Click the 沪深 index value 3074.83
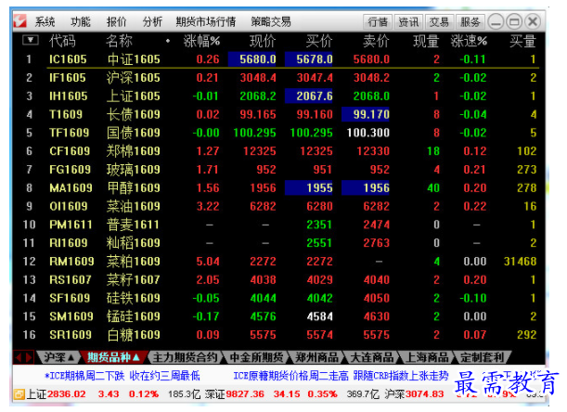 pyautogui.click(x=424, y=394)
